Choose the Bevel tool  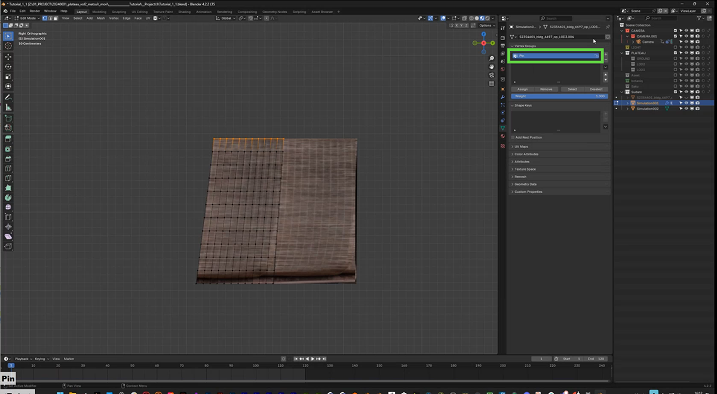click(8, 158)
